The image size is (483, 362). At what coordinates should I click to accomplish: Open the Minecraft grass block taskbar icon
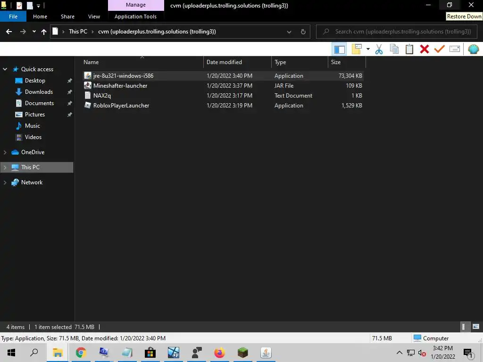pyautogui.click(x=243, y=353)
